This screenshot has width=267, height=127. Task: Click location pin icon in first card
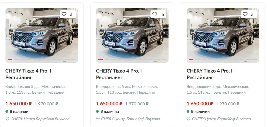pos(7,119)
